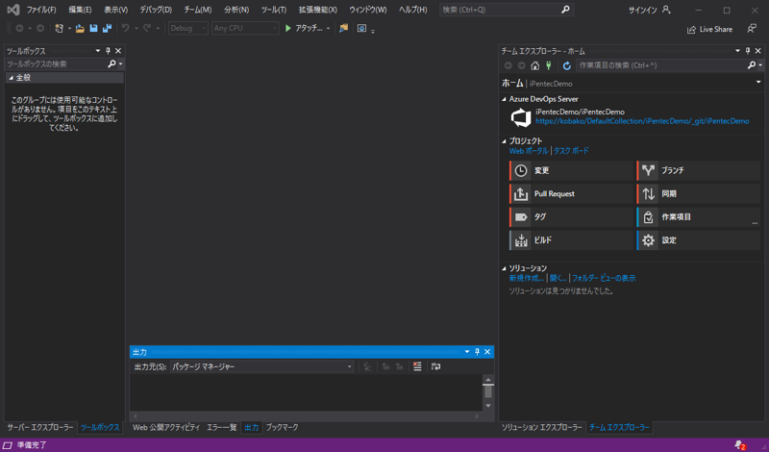Click the 新規作成... link

pyautogui.click(x=526, y=278)
